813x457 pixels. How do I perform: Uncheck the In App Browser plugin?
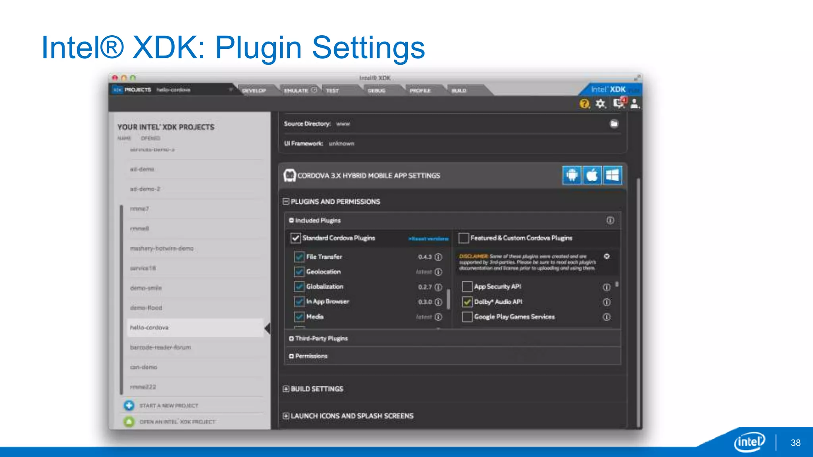click(x=299, y=302)
